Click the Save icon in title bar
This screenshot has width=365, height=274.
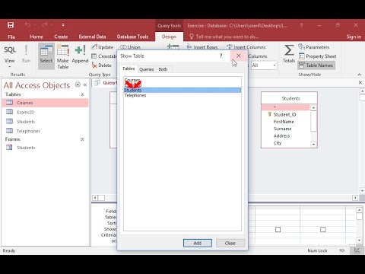click(x=11, y=25)
